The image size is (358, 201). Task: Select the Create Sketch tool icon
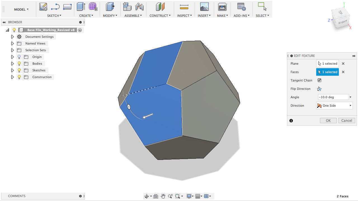(43, 7)
